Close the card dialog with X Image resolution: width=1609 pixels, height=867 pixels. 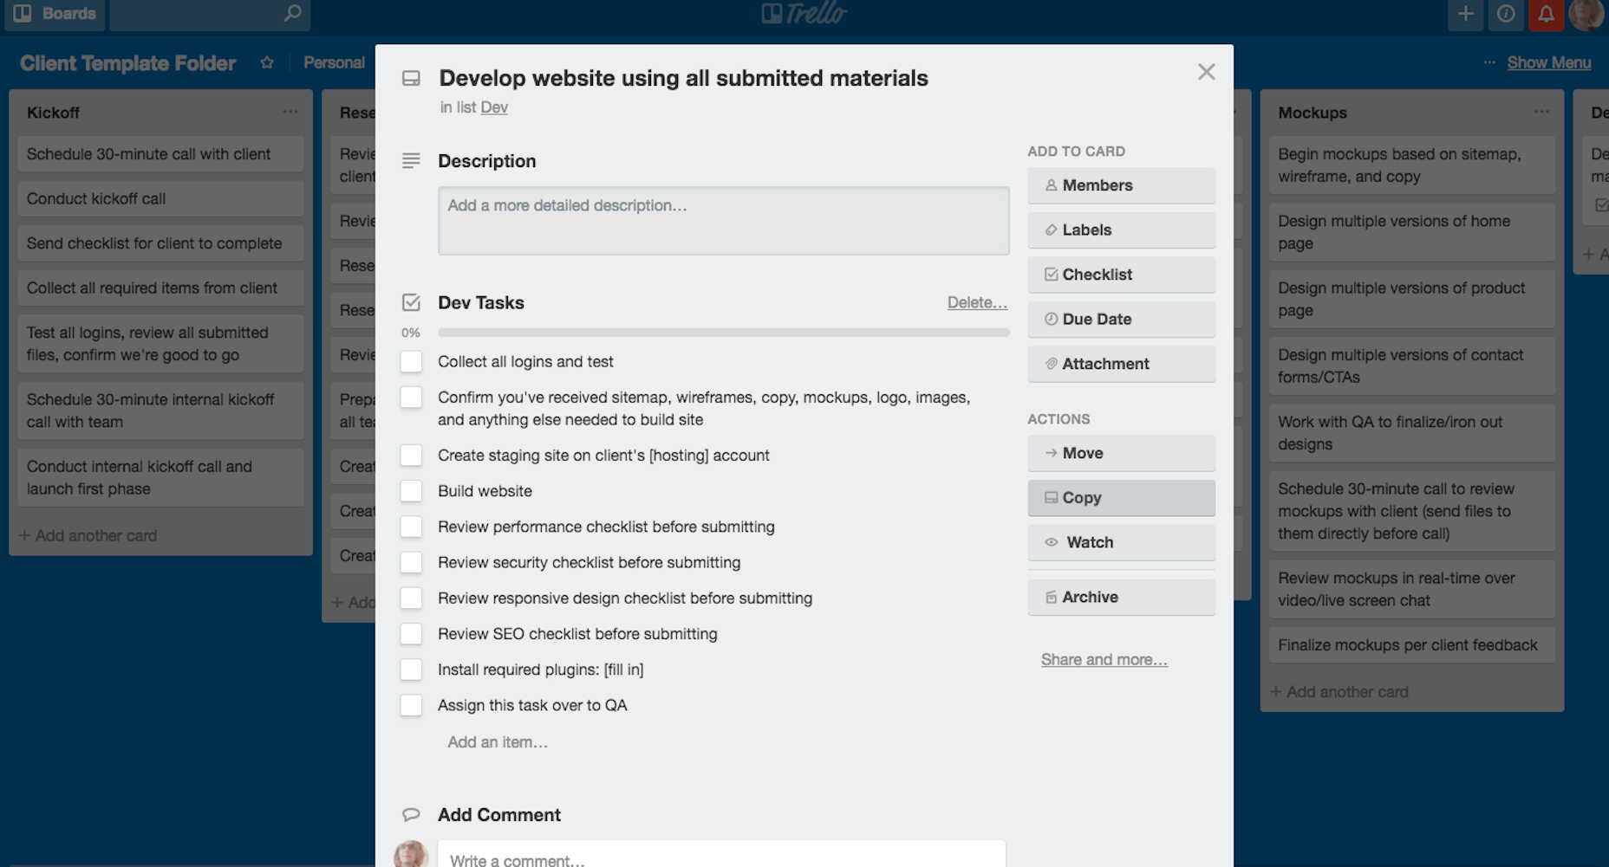(x=1206, y=72)
